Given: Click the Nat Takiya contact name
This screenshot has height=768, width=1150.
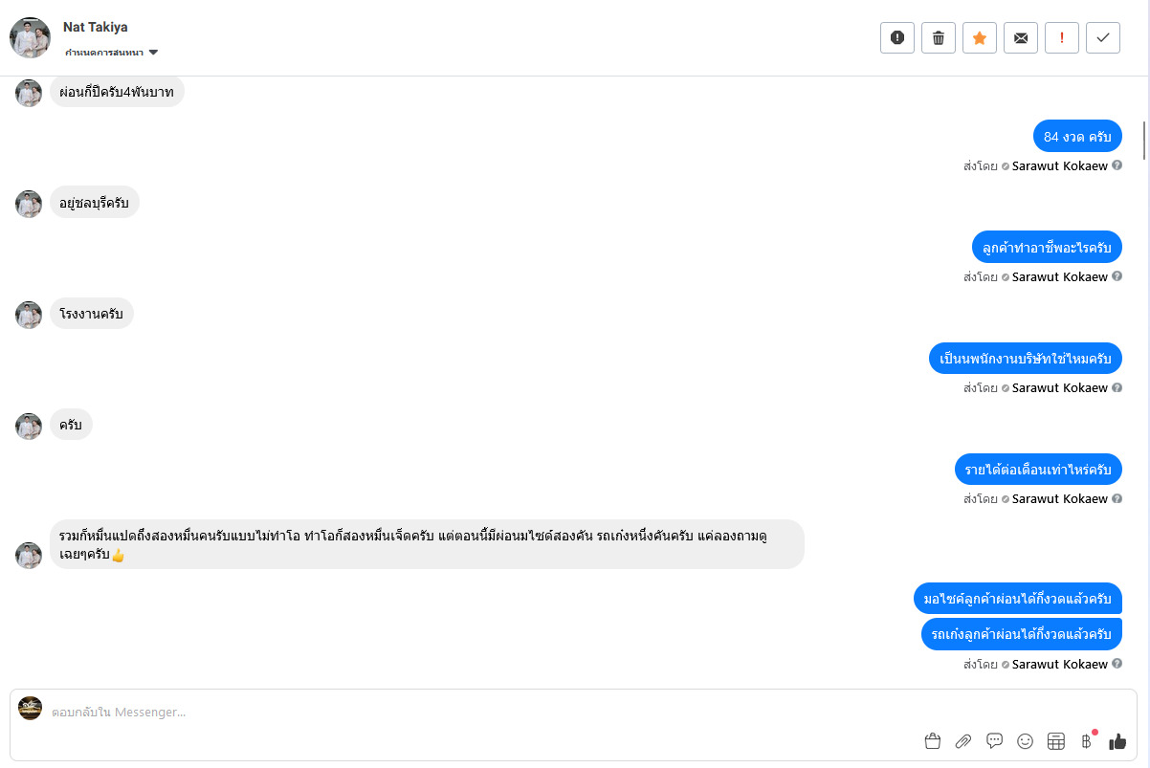Looking at the screenshot, I should [x=95, y=27].
